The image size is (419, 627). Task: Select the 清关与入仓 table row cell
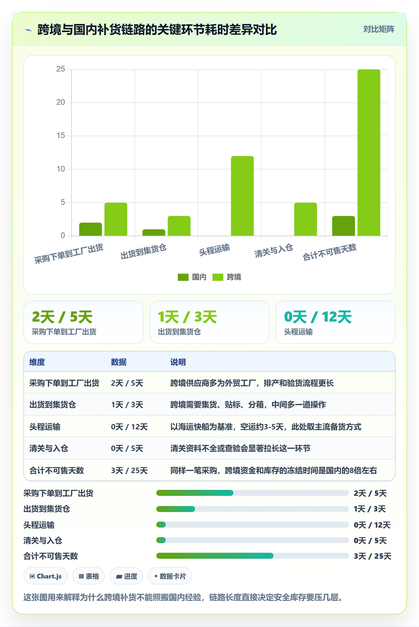(x=49, y=448)
